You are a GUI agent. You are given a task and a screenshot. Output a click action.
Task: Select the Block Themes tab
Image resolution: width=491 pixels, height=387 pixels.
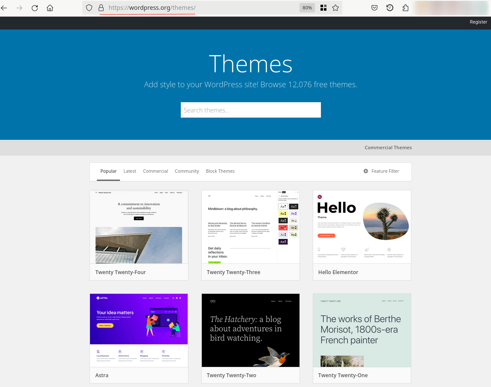[x=220, y=171]
